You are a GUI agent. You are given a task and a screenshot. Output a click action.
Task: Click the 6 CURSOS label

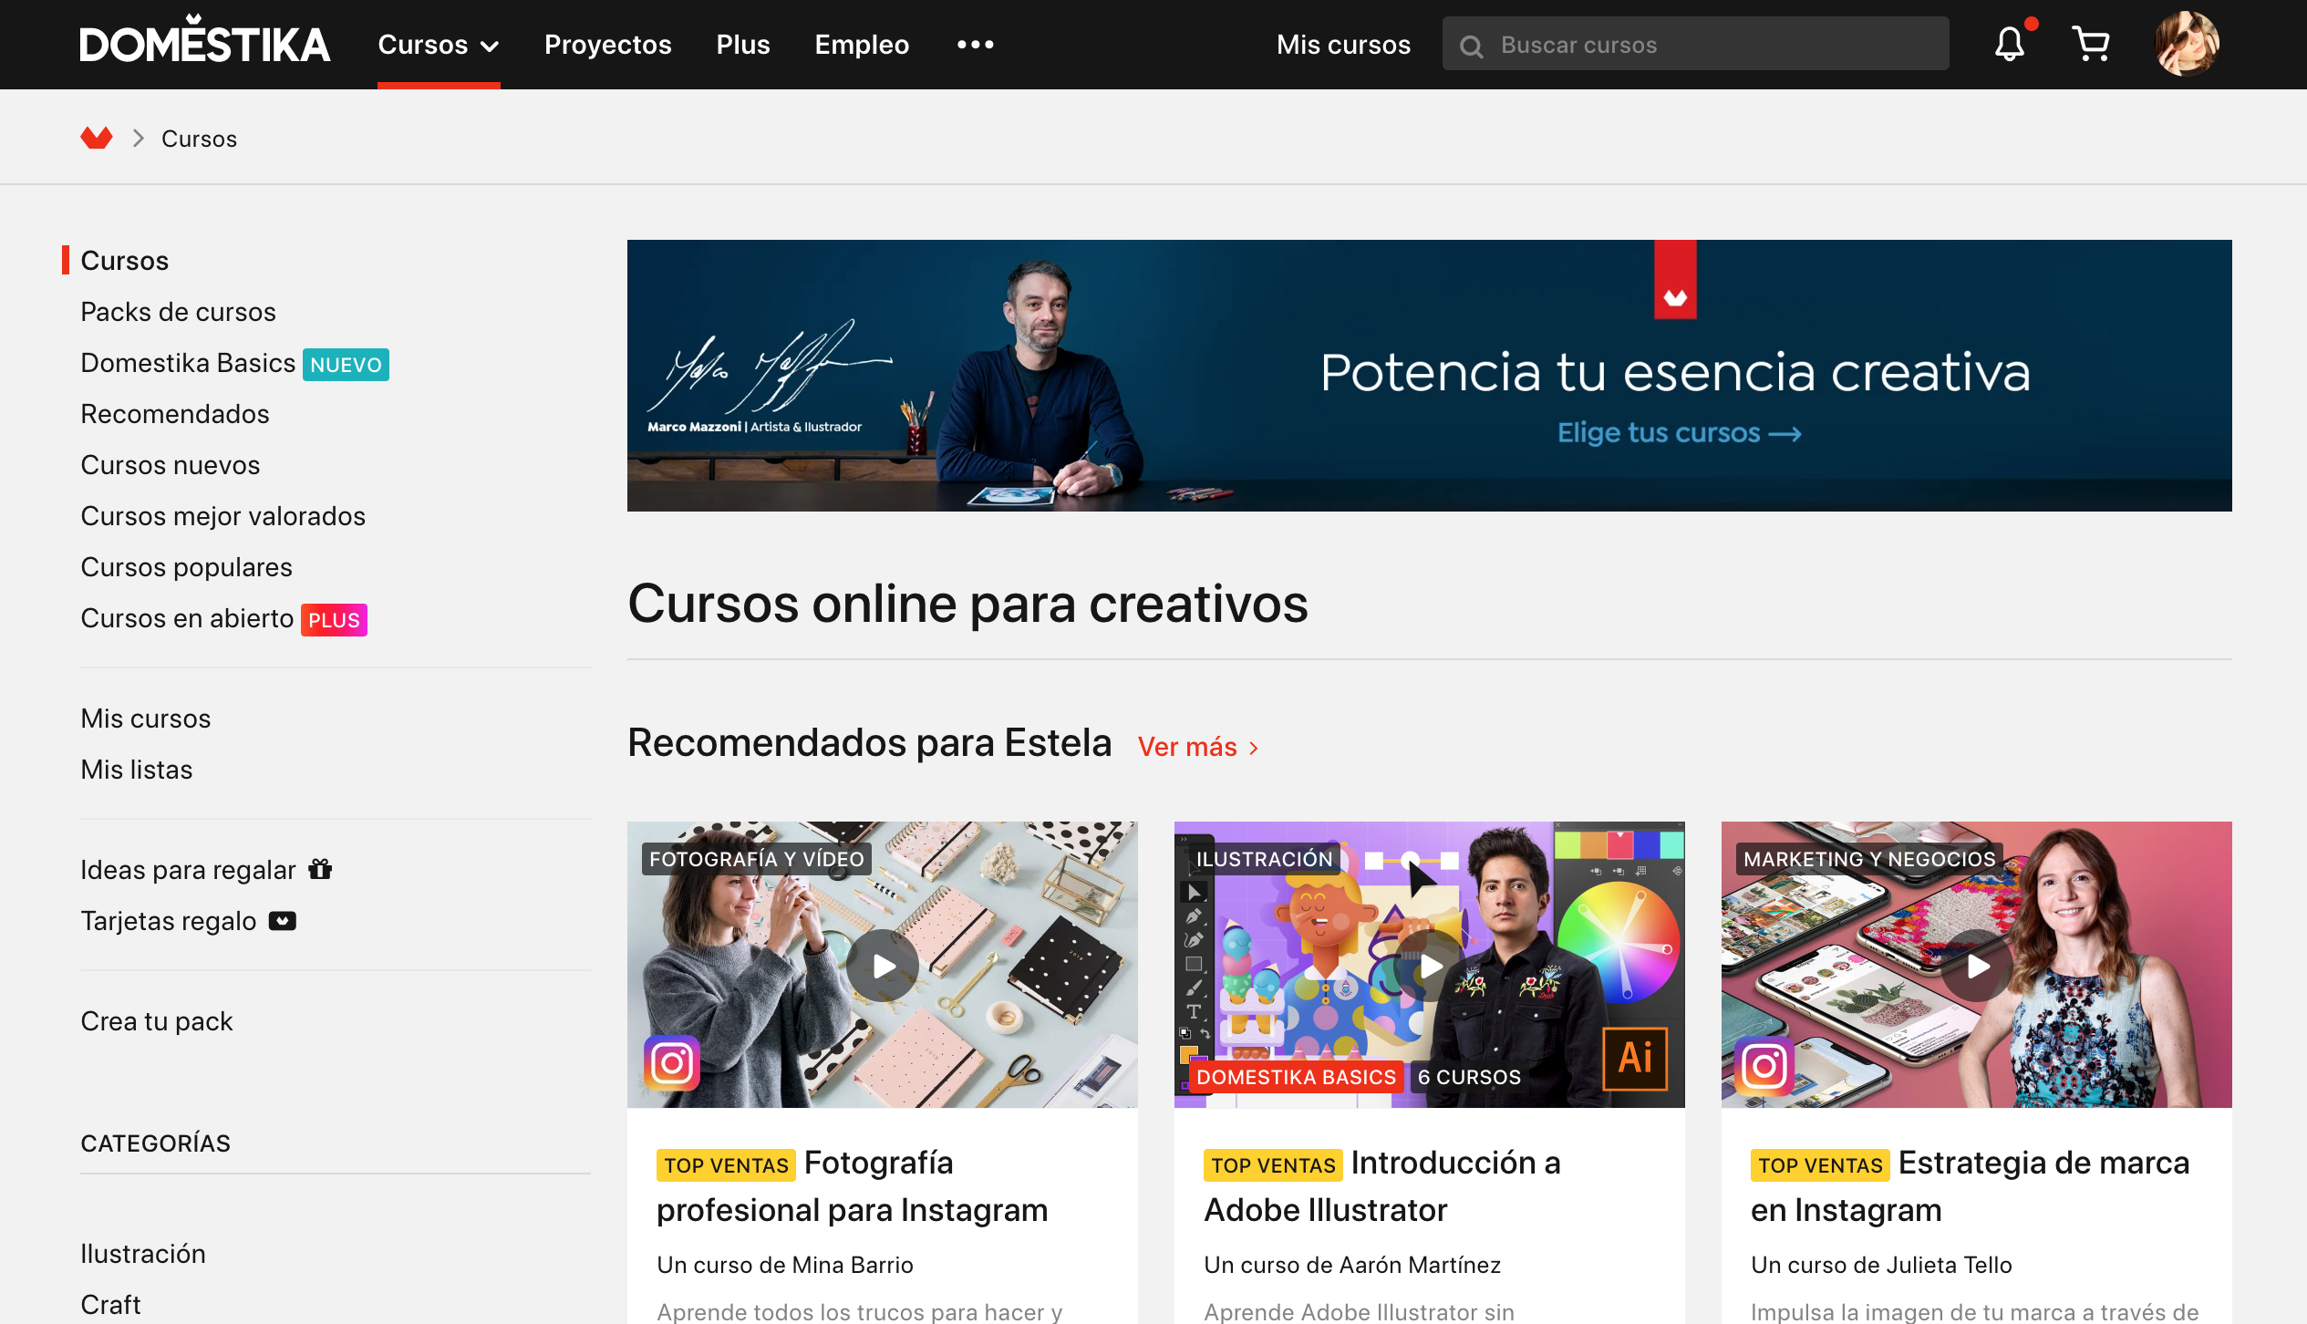click(x=1469, y=1077)
